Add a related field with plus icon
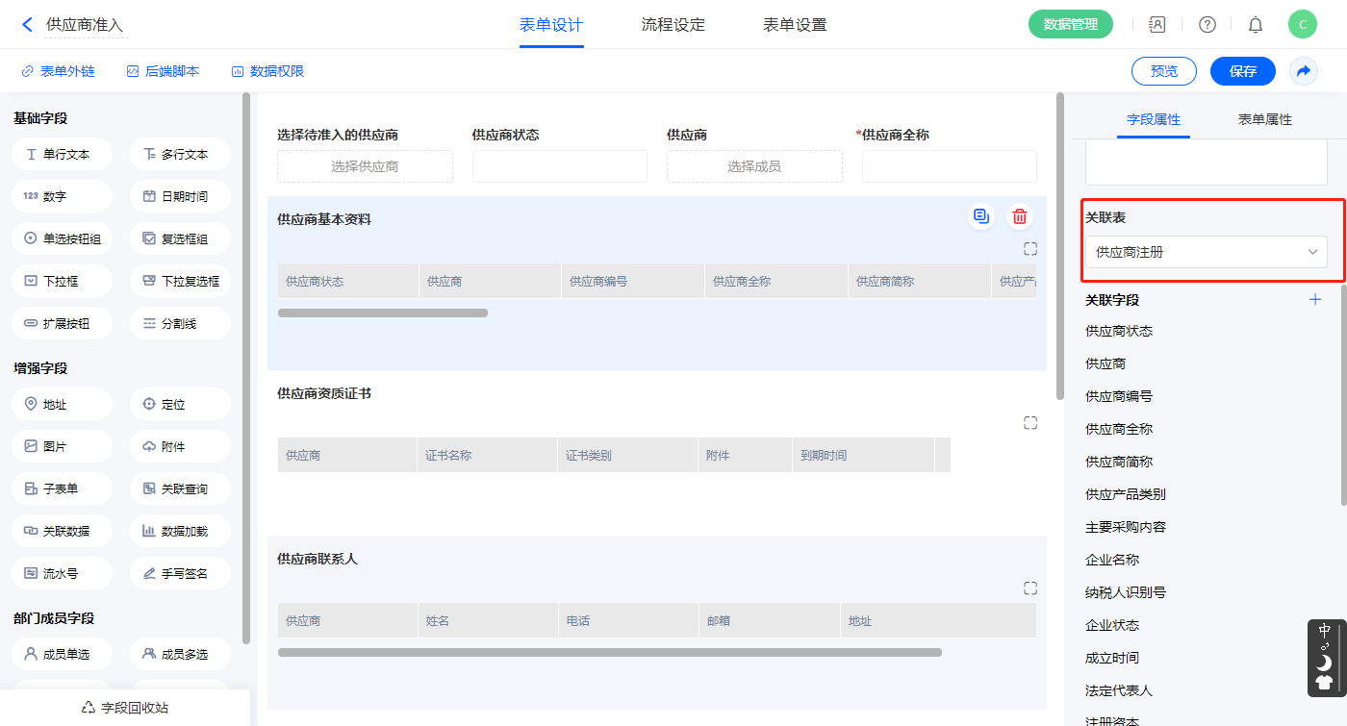The width and height of the screenshot is (1347, 726). 1315,300
